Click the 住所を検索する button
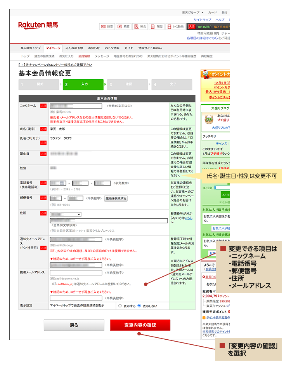This screenshot has width=291, height=370. coord(116,199)
